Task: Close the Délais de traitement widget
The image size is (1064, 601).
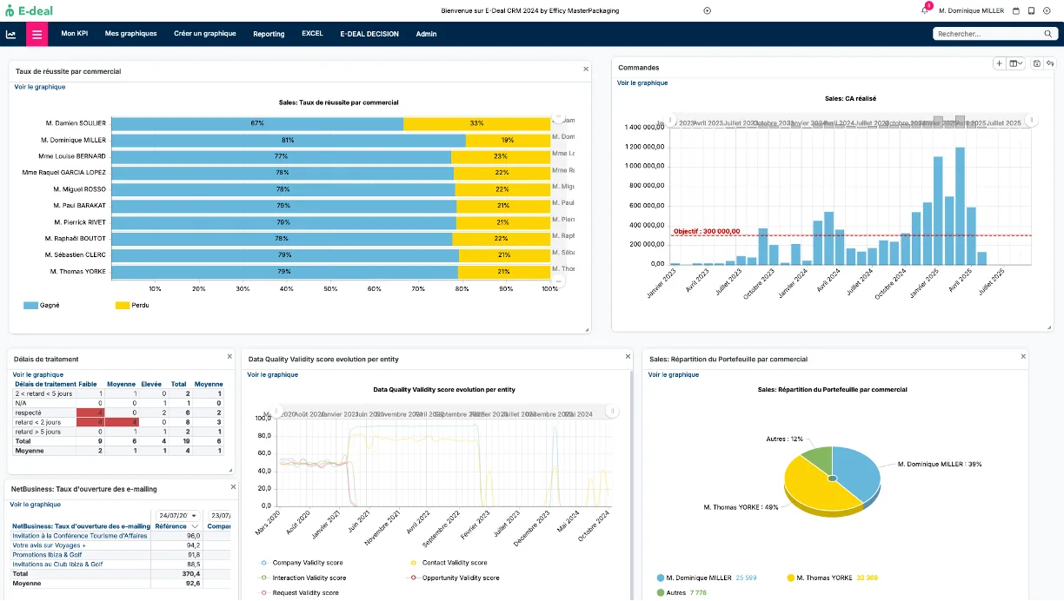Action: 229,356
